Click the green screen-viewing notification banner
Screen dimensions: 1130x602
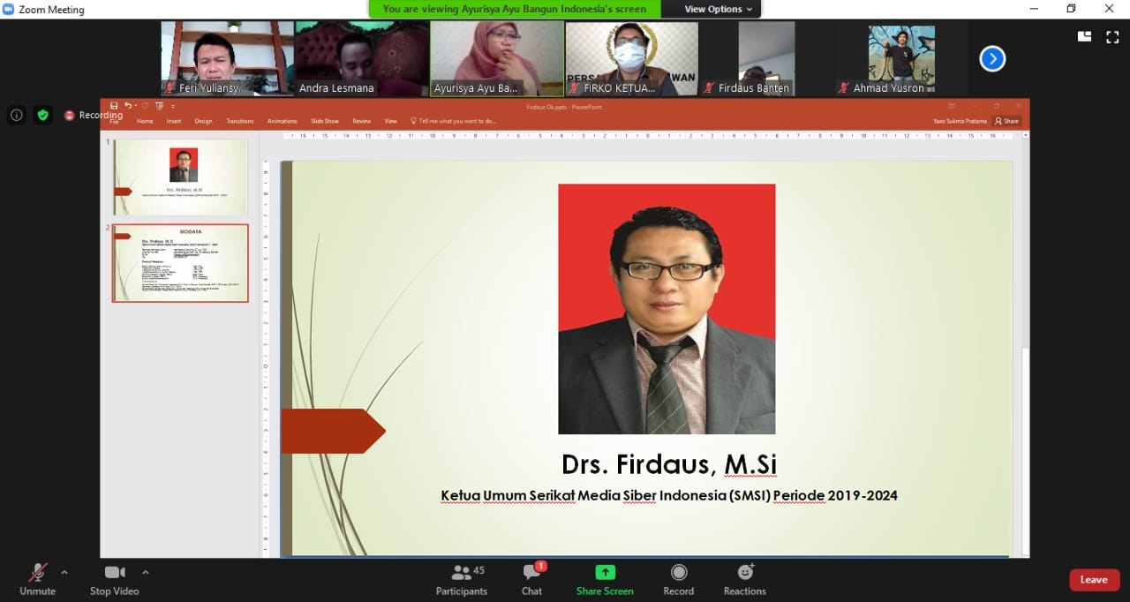click(515, 9)
